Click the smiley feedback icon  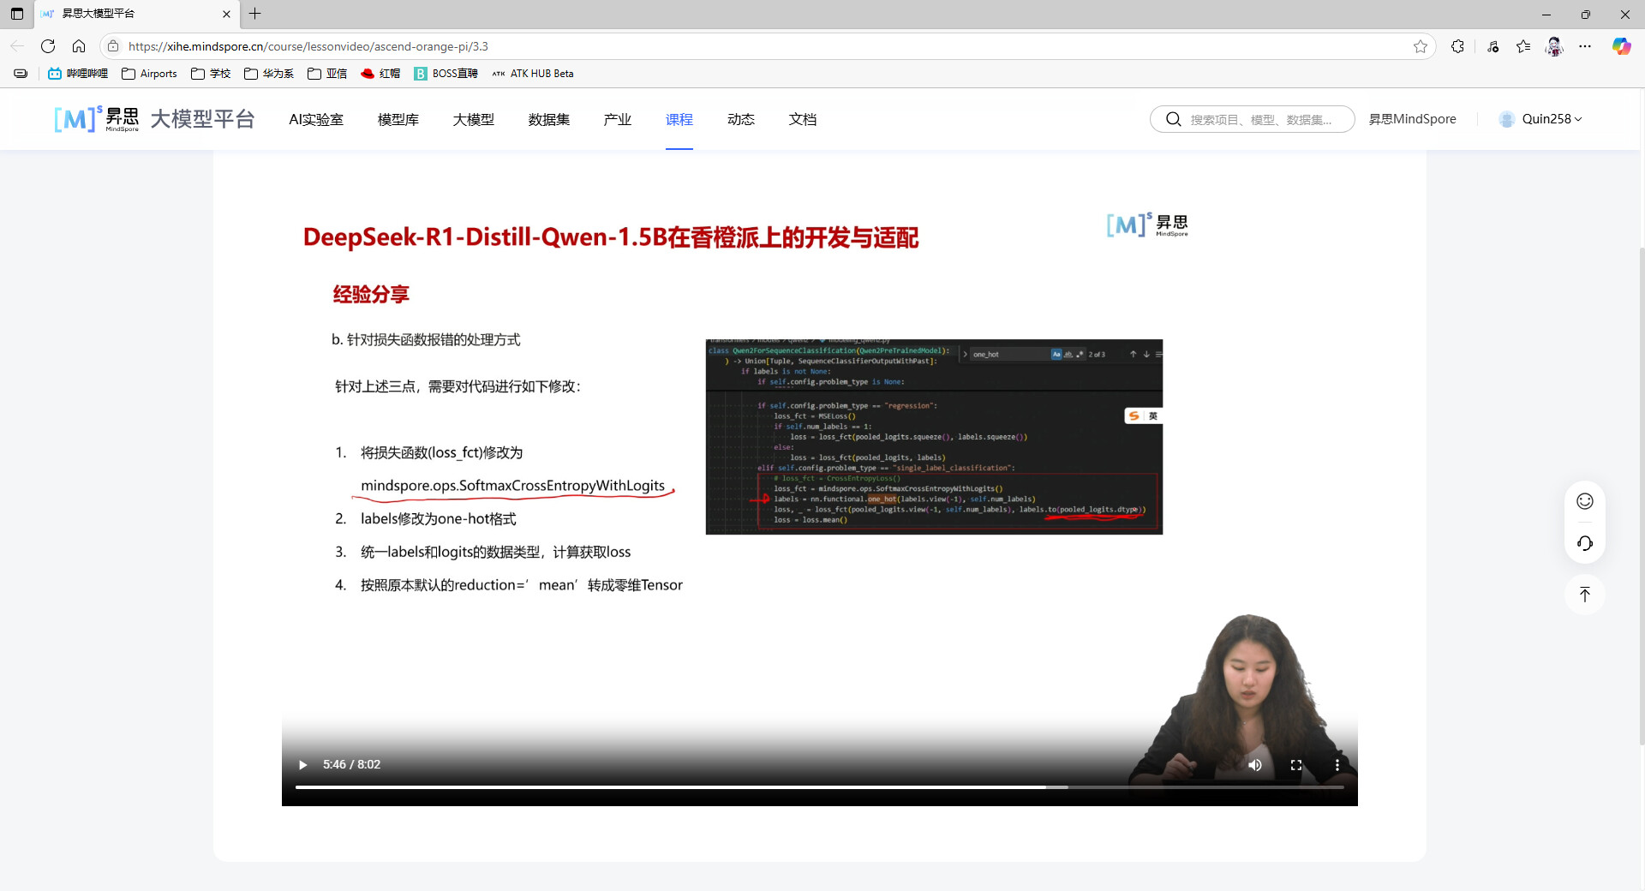[x=1585, y=502]
